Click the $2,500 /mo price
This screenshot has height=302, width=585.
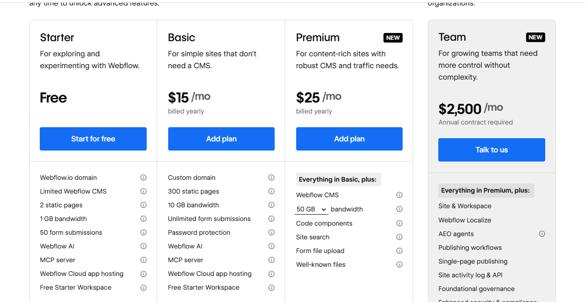pyautogui.click(x=471, y=108)
